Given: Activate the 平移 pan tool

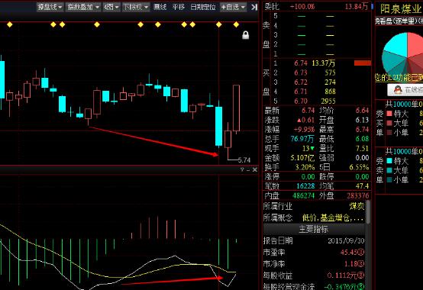Looking at the screenshot, I should point(179,7).
